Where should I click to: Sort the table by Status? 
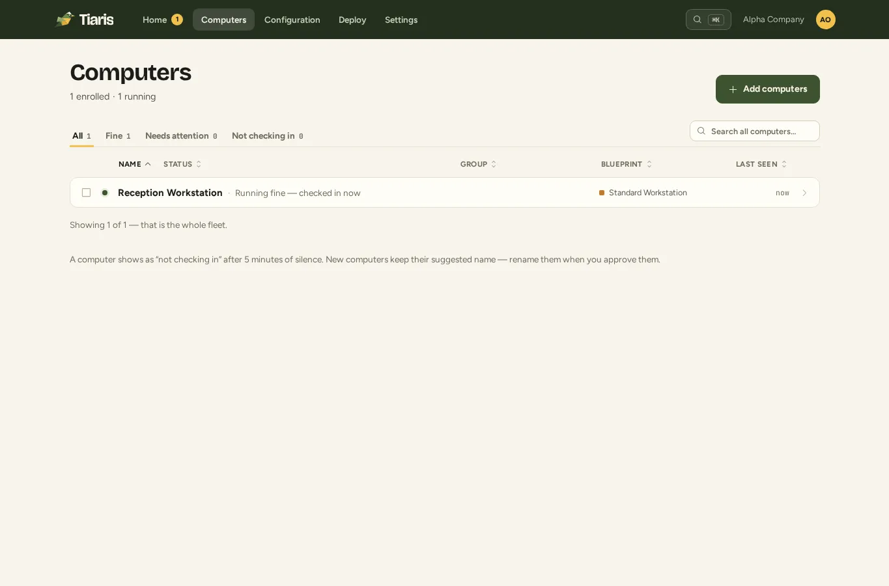pyautogui.click(x=182, y=164)
